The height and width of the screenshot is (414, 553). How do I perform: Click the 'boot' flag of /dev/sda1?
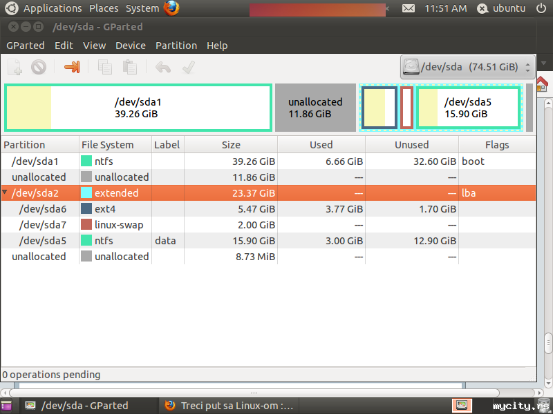[473, 161]
